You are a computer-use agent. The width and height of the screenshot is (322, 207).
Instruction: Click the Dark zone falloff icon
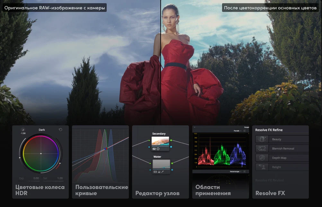(23, 129)
